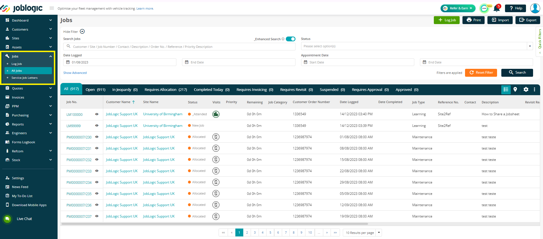
Task: Open the three-dot more options menu
Action: (534, 89)
